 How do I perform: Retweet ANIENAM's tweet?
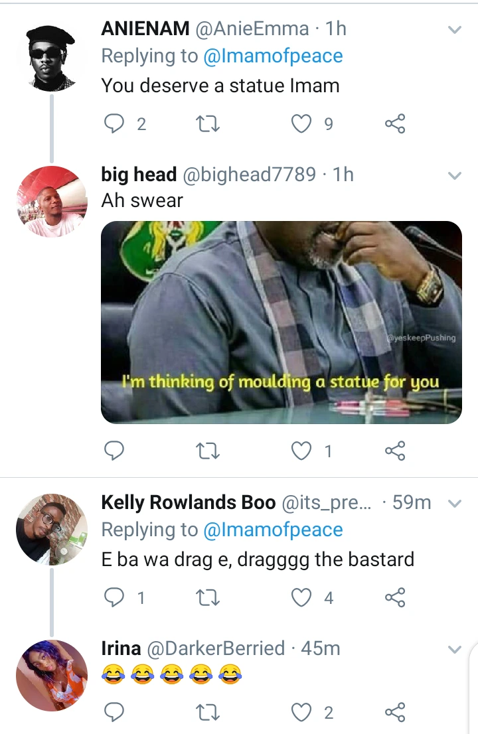(207, 124)
